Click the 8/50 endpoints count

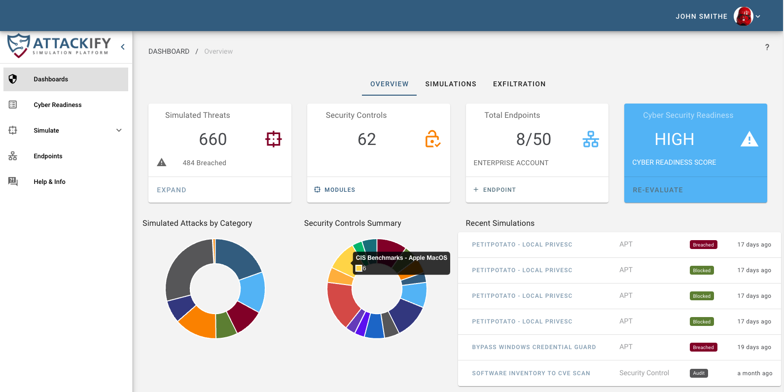pyautogui.click(x=534, y=139)
